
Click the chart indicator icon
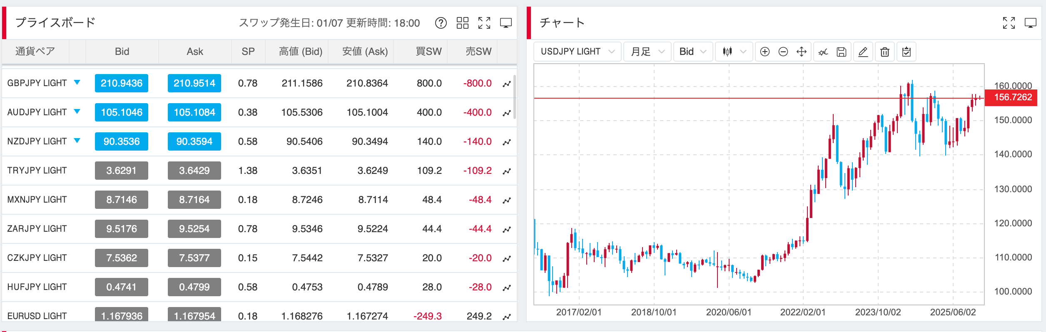point(823,52)
